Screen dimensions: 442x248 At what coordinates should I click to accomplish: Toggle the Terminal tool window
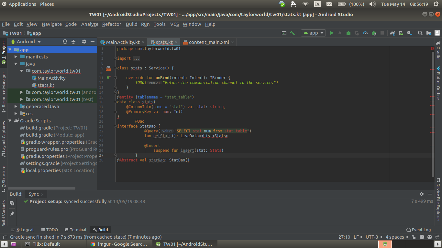pos(75,230)
